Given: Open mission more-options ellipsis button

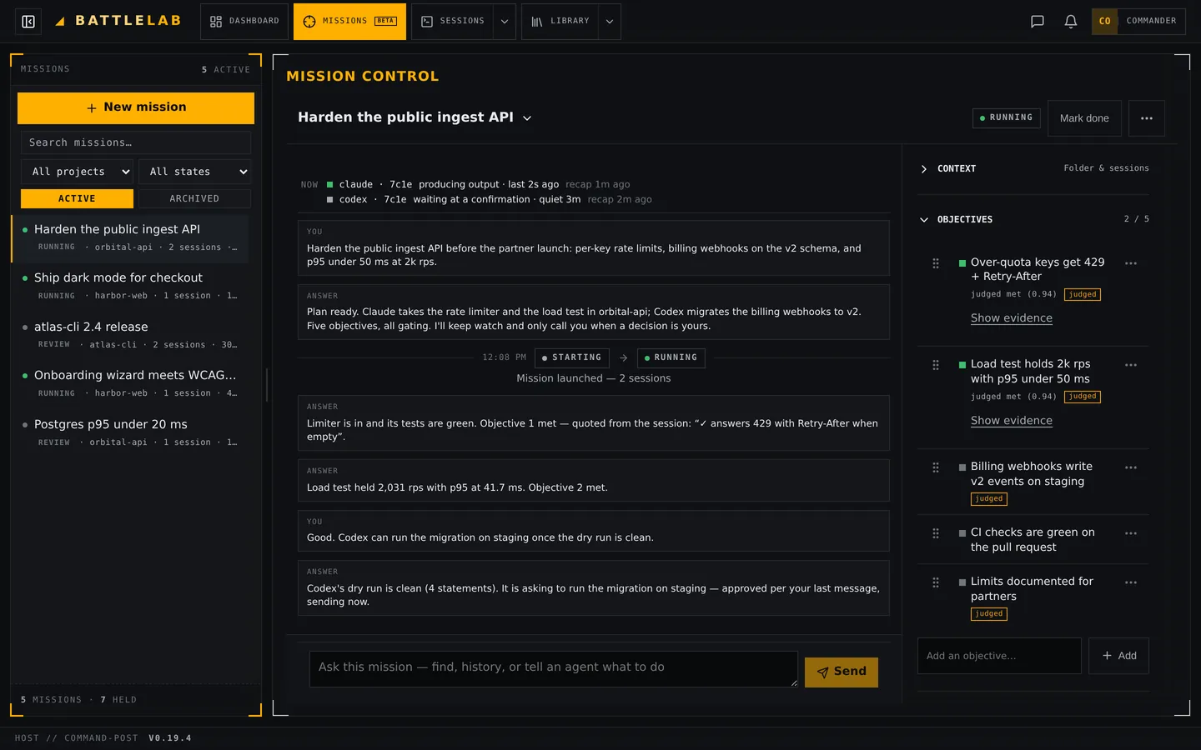Looking at the screenshot, I should (x=1147, y=118).
